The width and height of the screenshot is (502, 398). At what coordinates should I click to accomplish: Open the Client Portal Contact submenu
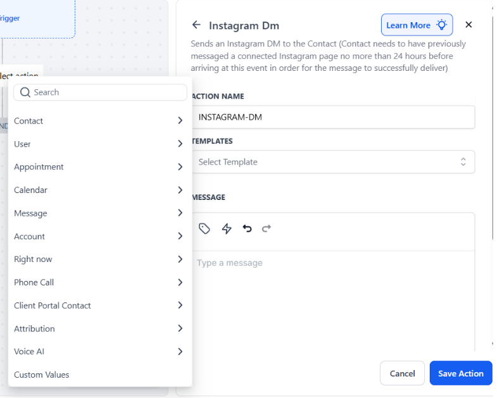click(x=100, y=306)
